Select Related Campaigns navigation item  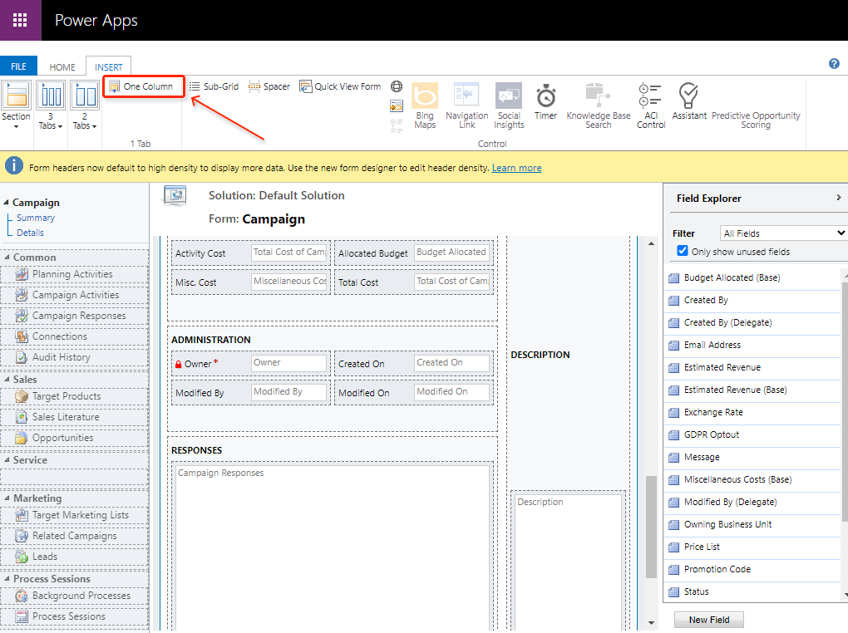point(74,536)
